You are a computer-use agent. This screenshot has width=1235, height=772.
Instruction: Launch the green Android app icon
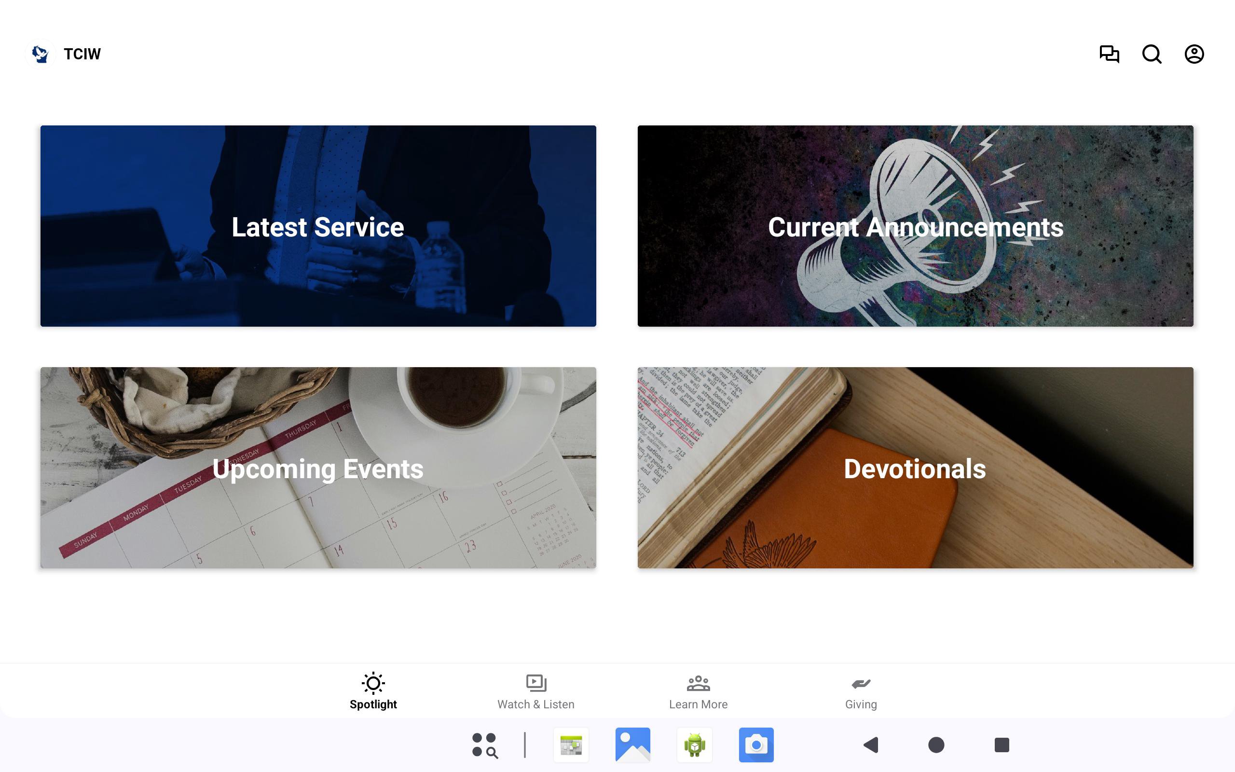click(x=695, y=745)
